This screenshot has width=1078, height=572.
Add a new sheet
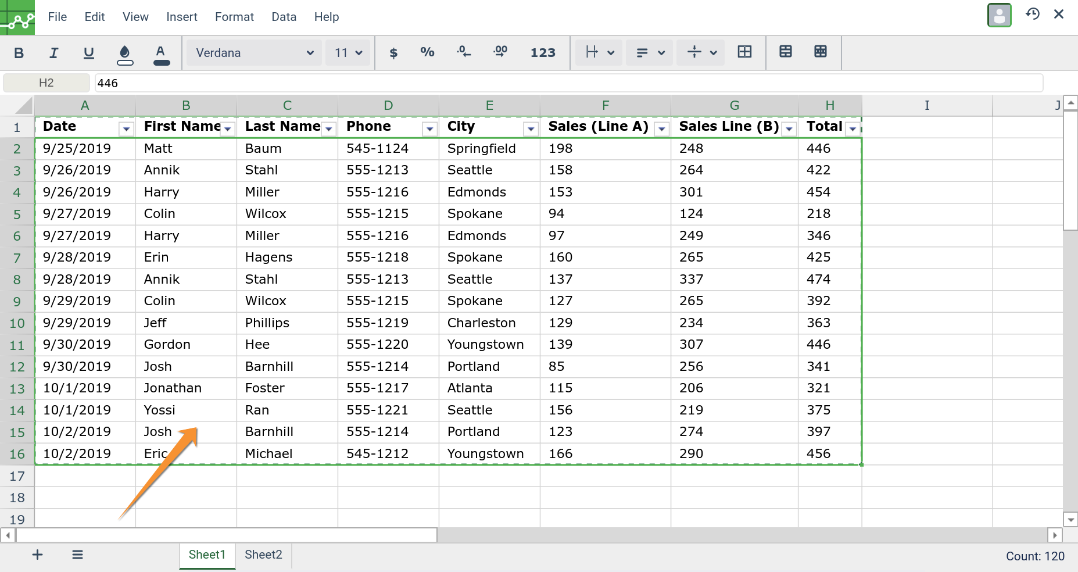click(x=37, y=555)
